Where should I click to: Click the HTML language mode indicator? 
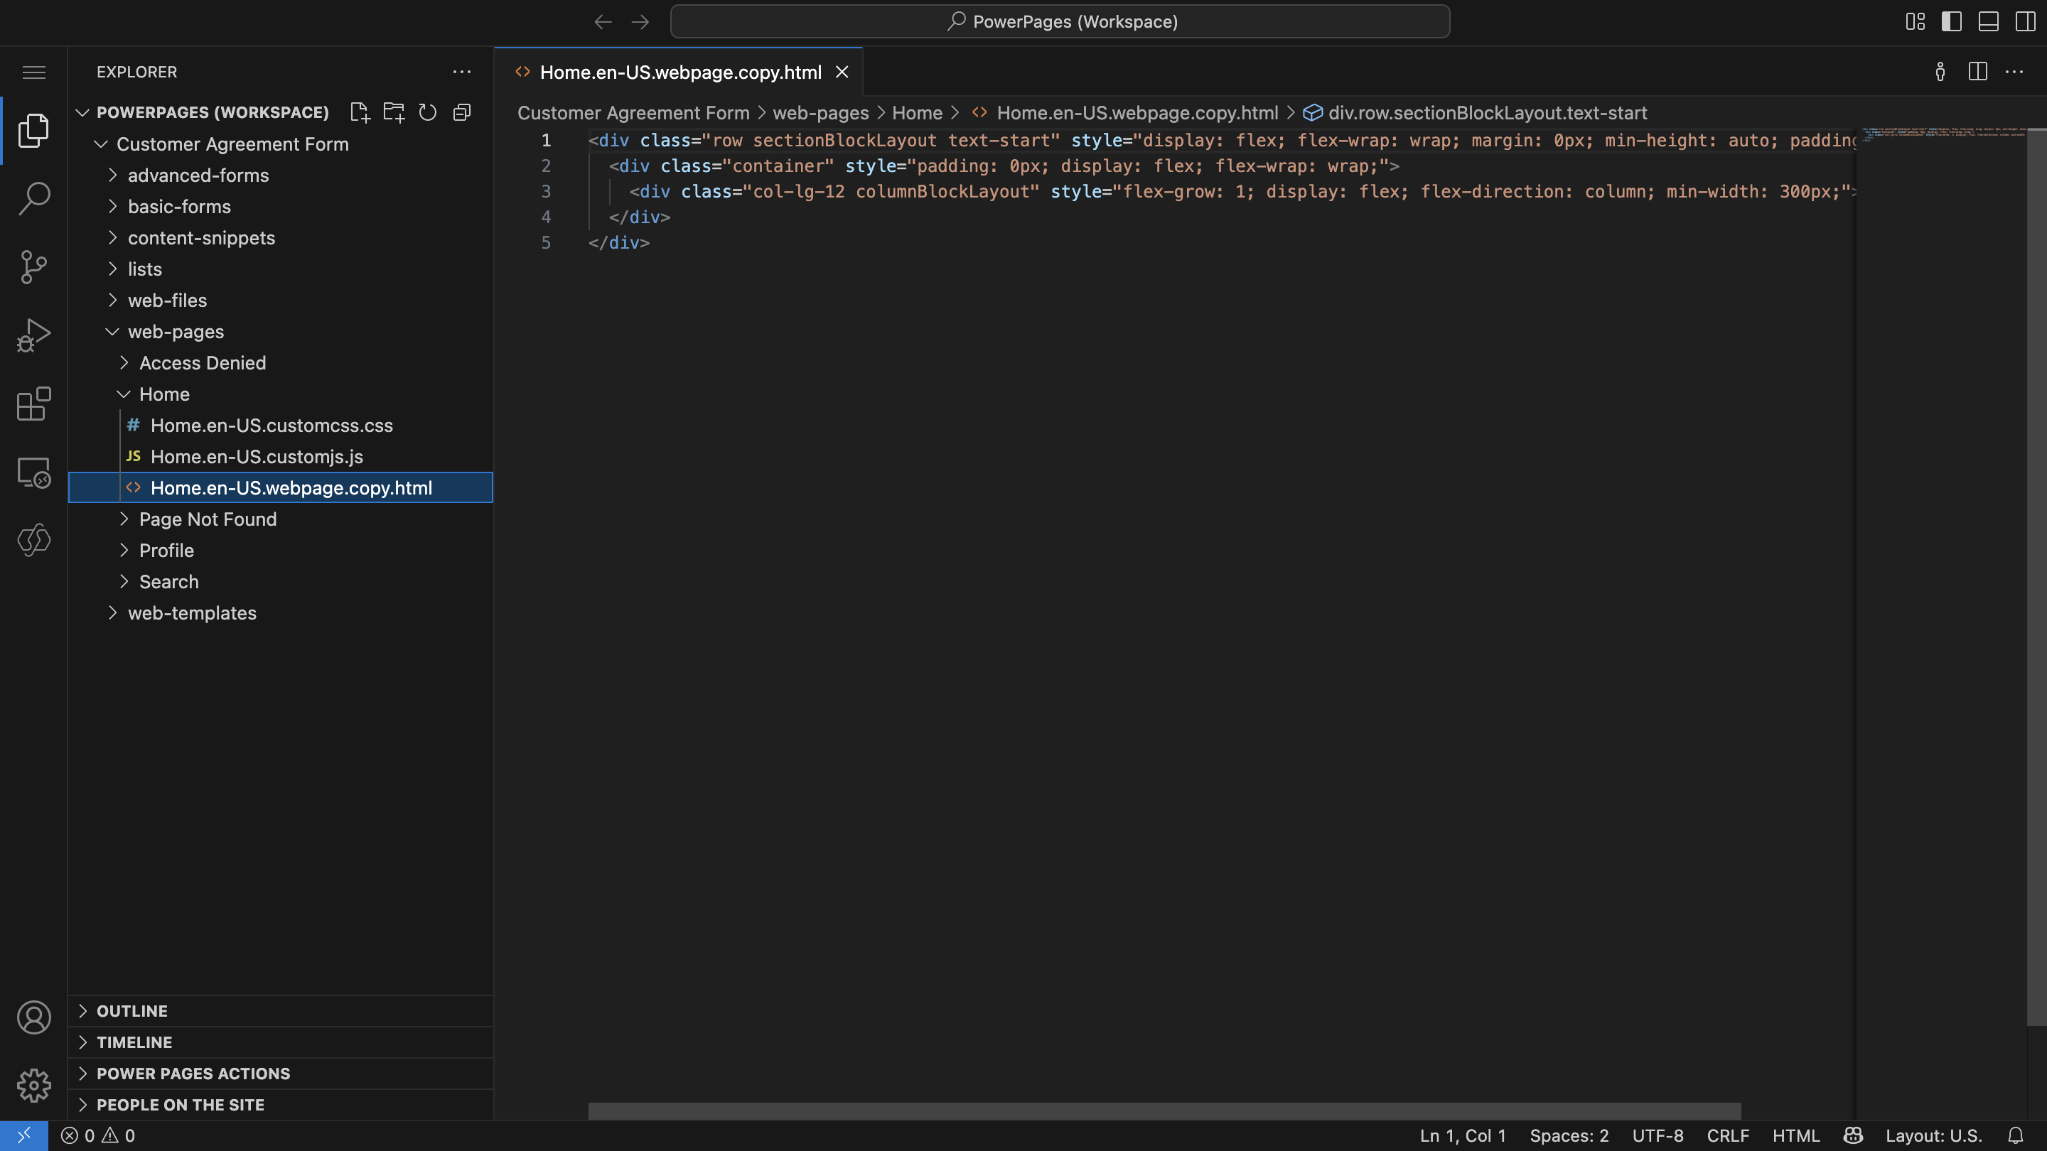1796,1135
